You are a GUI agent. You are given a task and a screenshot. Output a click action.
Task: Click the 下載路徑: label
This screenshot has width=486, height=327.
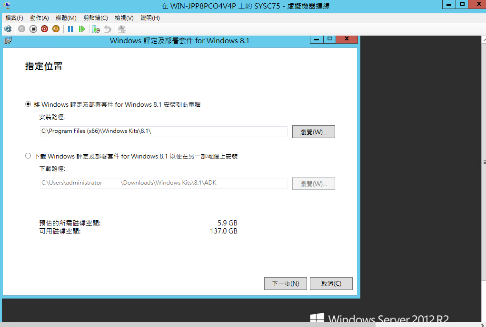[x=52, y=169]
